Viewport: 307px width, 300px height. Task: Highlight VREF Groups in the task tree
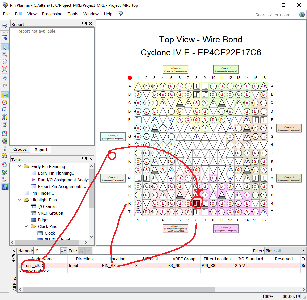(x=50, y=213)
